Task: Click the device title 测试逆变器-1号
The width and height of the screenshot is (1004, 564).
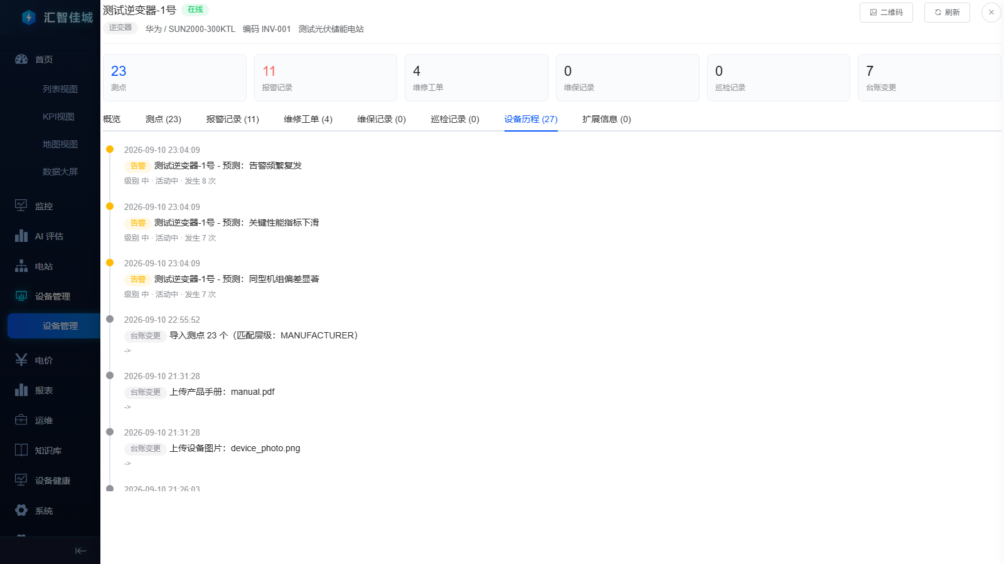Action: coord(139,10)
